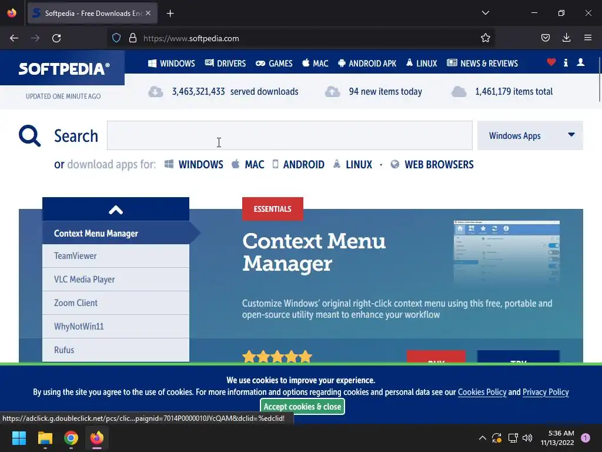Screen dimensions: 602x452
Task: Click the info icon in site header
Action: tap(566, 62)
